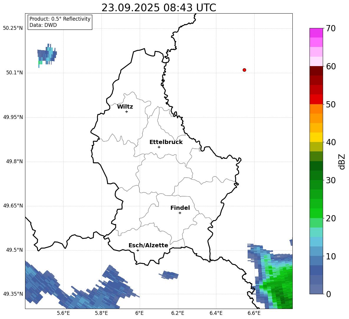Viewport: 349px width, 319px height.
Task: Click the 6°E longitude label
Action: click(139, 313)
